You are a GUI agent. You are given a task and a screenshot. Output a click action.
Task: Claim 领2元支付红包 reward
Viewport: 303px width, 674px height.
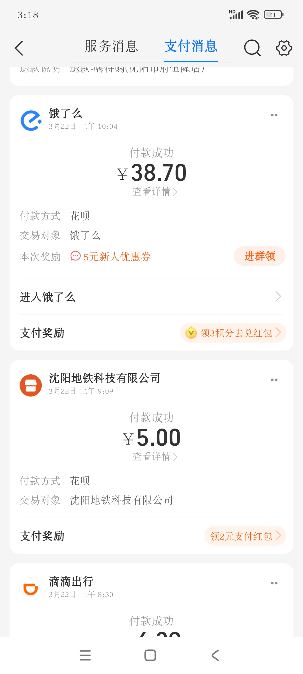click(x=245, y=536)
